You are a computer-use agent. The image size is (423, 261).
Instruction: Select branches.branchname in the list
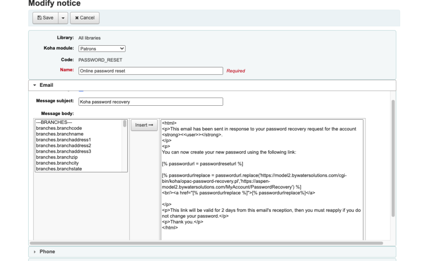tap(60, 134)
